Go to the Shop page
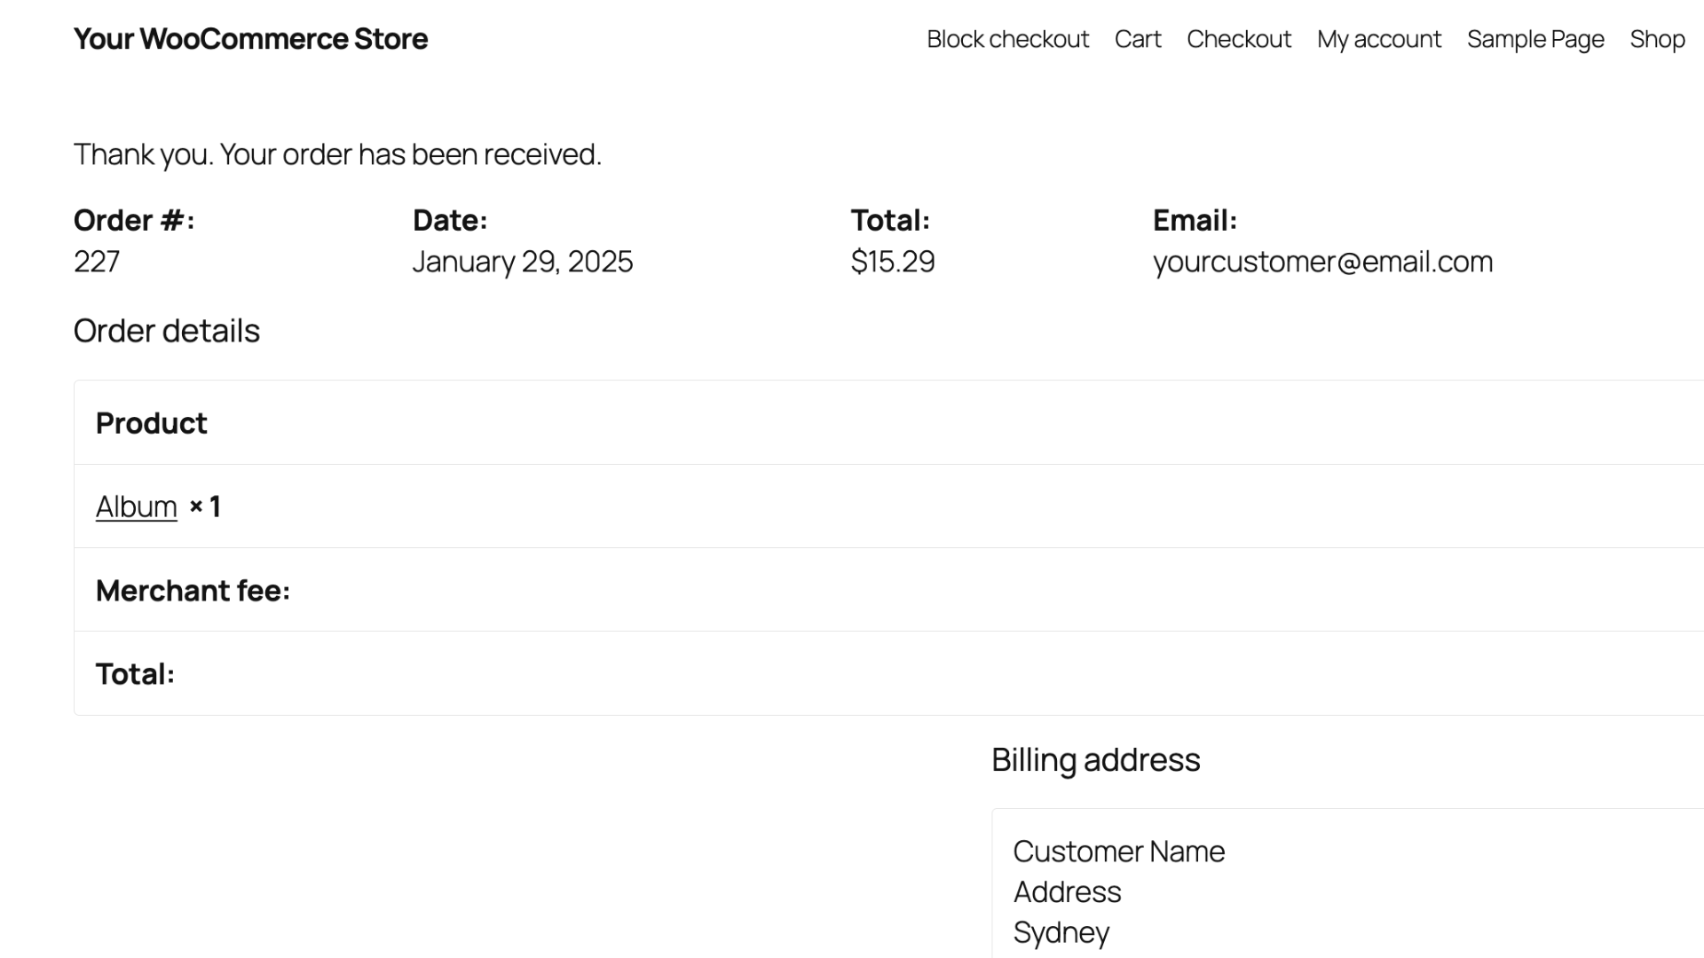Image resolution: width=1704 pixels, height=958 pixels. click(x=1656, y=39)
